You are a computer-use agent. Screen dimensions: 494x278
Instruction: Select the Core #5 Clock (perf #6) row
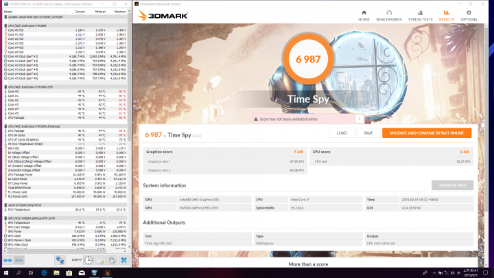click(x=65, y=78)
